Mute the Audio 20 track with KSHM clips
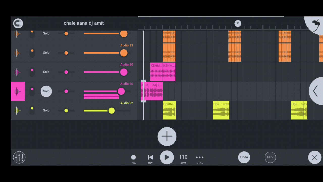The image size is (323, 182). (32, 72)
